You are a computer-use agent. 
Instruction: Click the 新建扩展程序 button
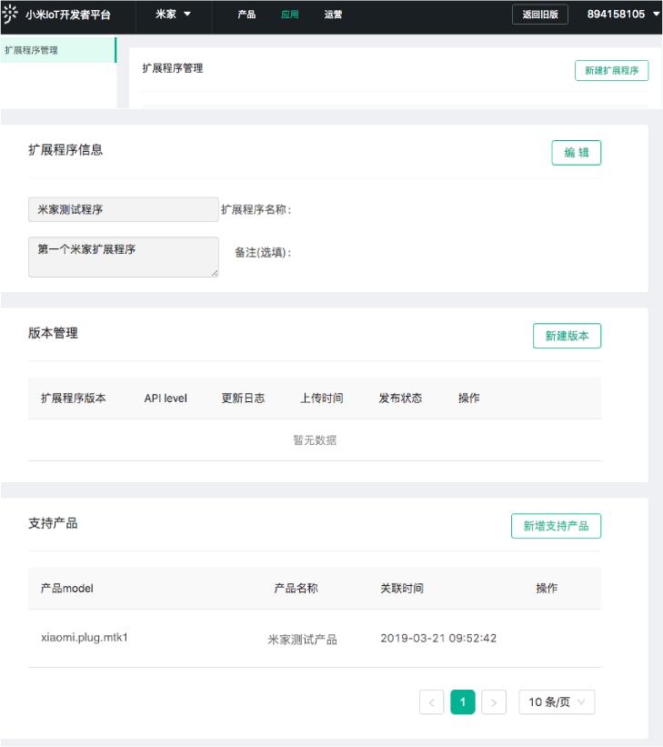point(611,70)
